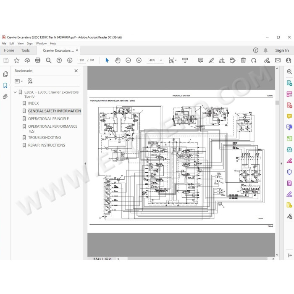Click the stamp tool icon
294x294 pixels.
[x=233, y=60]
